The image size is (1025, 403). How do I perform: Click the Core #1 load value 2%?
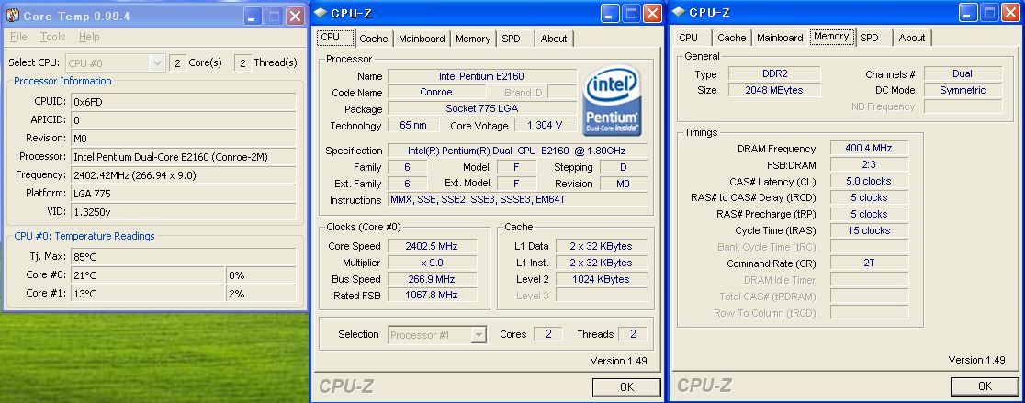262,293
